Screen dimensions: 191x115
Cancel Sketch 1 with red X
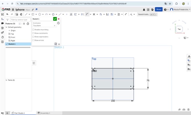point(58,19)
